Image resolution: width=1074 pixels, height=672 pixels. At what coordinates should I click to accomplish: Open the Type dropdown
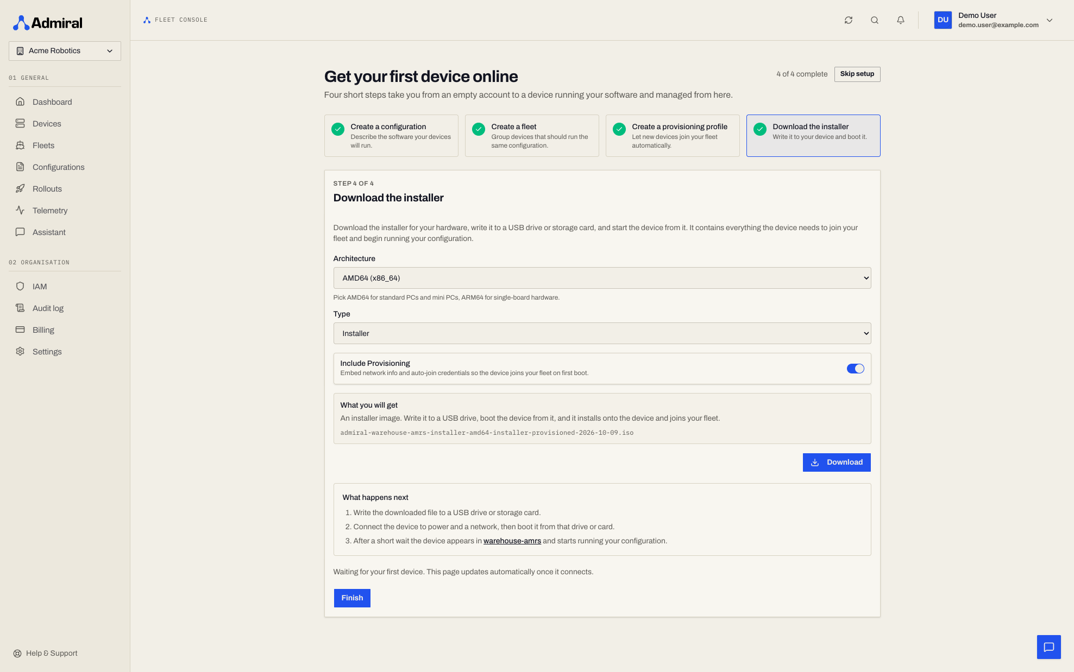click(602, 333)
